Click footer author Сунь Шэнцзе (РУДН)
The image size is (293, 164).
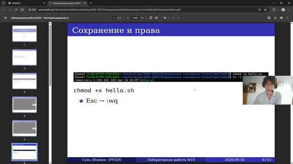click(x=102, y=160)
